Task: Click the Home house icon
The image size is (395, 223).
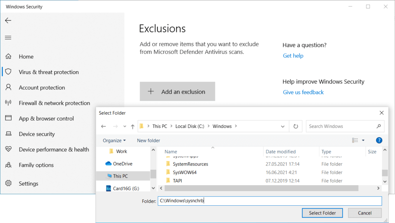Action: [8, 56]
